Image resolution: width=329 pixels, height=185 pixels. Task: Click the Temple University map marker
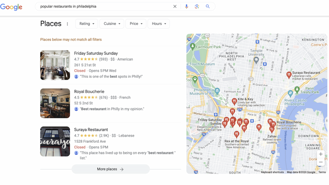(x=256, y=61)
